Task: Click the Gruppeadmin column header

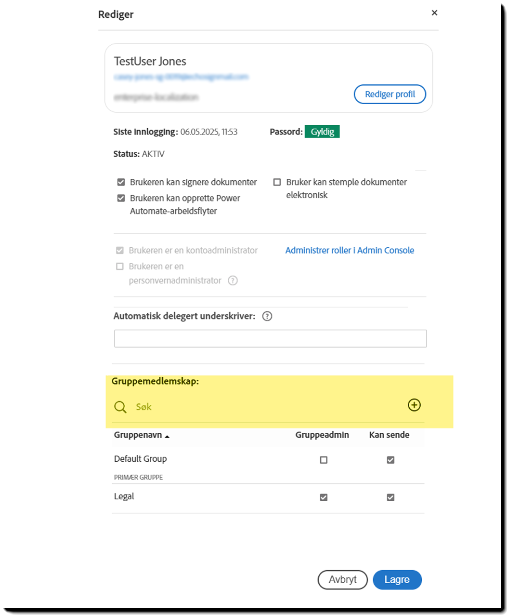Action: (x=322, y=435)
